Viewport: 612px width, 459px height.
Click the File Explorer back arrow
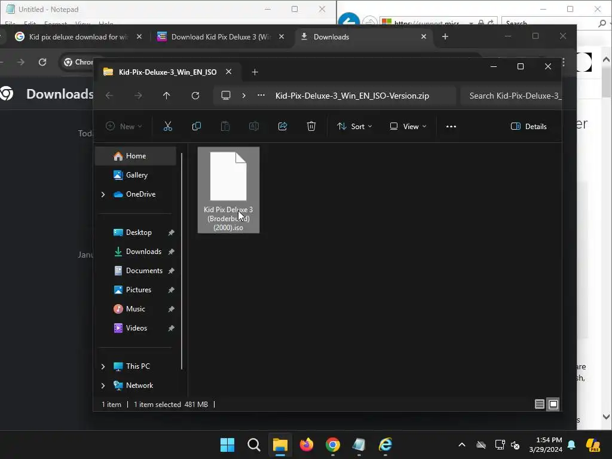(x=109, y=96)
